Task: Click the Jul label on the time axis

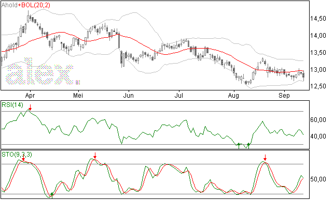Action: (179, 96)
